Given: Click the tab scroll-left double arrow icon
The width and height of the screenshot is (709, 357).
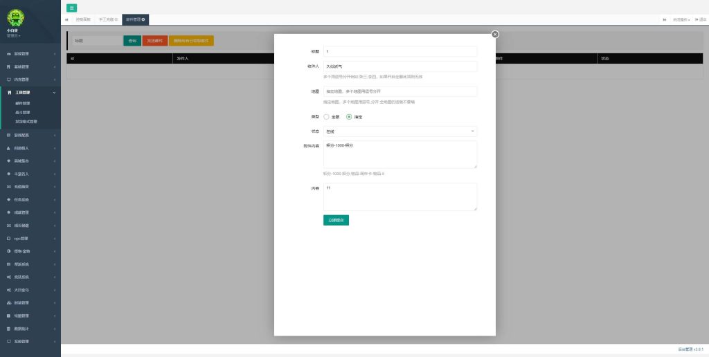Looking at the screenshot, I should coord(66,19).
